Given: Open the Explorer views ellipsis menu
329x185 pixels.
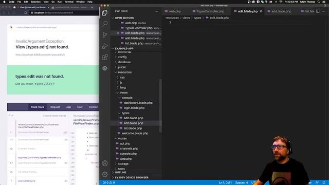Looking at the screenshot, I should (x=156, y=11).
